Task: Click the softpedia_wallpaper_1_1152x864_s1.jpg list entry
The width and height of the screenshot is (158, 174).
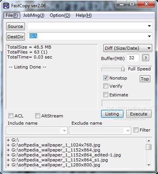Action: [57, 160]
